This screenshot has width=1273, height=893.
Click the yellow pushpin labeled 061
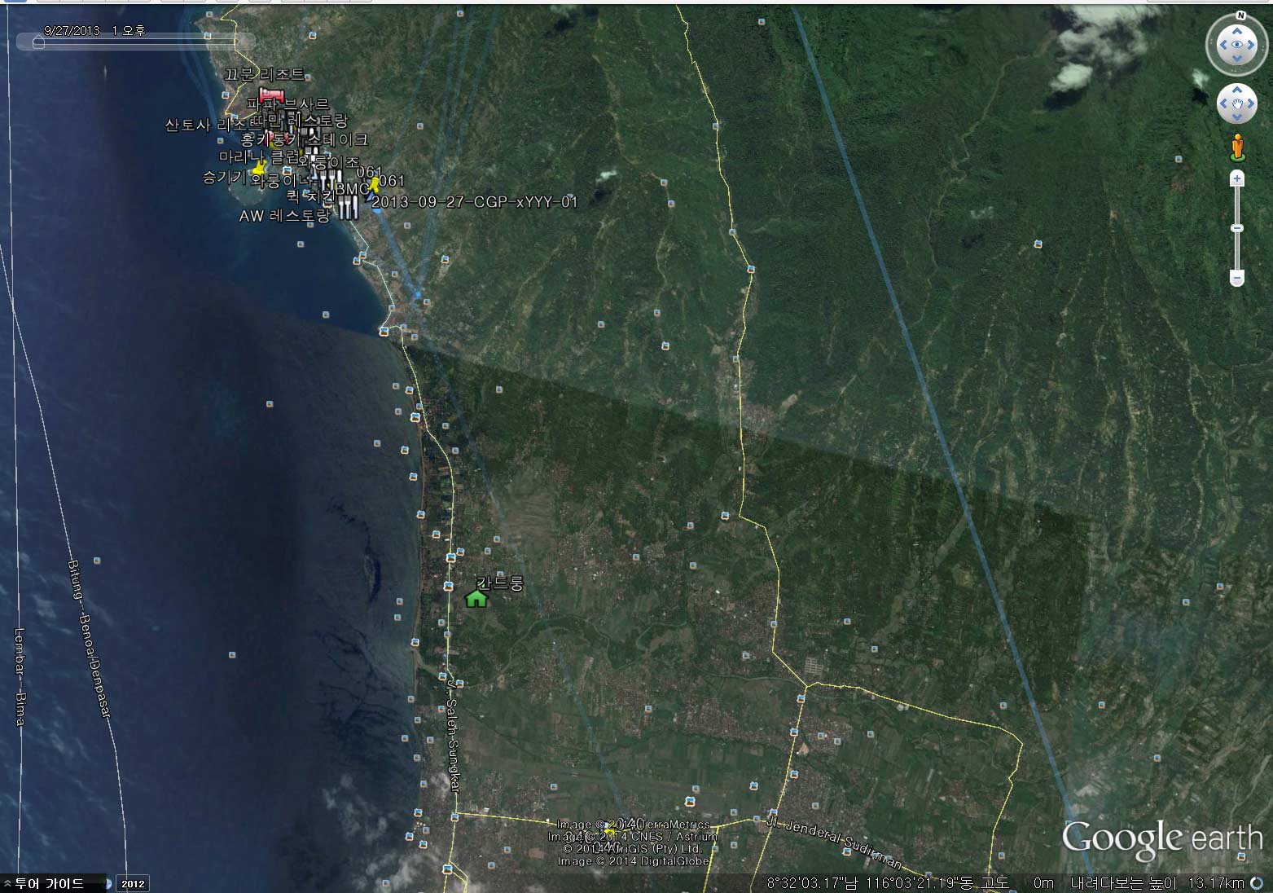point(374,186)
